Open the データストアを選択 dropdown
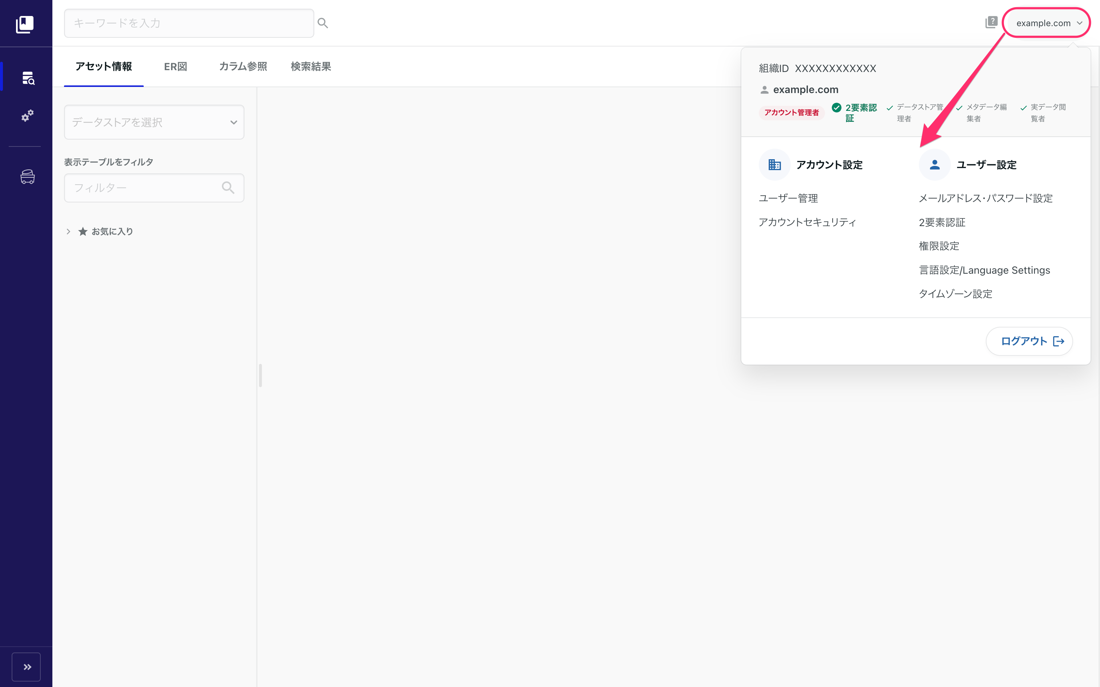1100x687 pixels. 154,122
